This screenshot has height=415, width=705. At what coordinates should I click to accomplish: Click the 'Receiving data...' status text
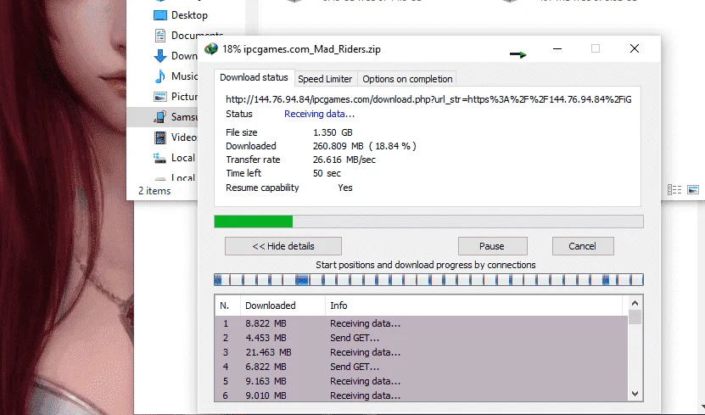pos(319,114)
